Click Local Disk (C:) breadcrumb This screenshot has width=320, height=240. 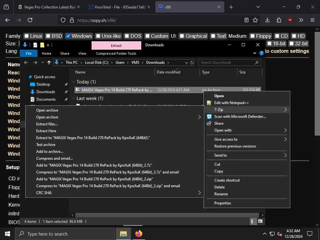point(97,62)
